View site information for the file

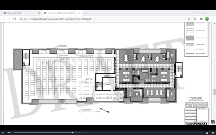click(21, 19)
